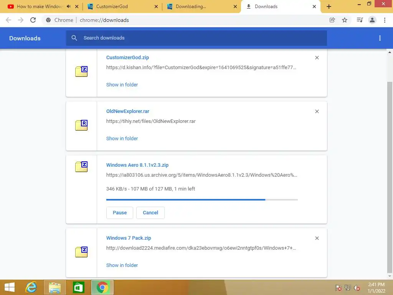This screenshot has width=393, height=295.
Task: Click the 346 KB/s download status text
Action: point(150,189)
